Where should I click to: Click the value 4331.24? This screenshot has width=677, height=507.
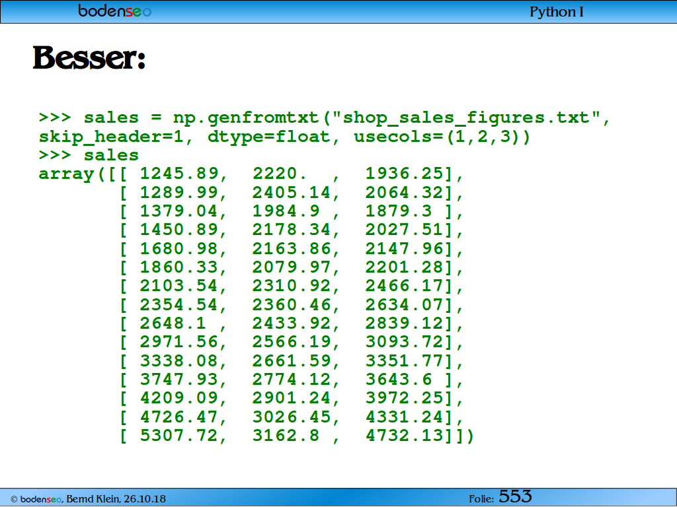tap(405, 417)
